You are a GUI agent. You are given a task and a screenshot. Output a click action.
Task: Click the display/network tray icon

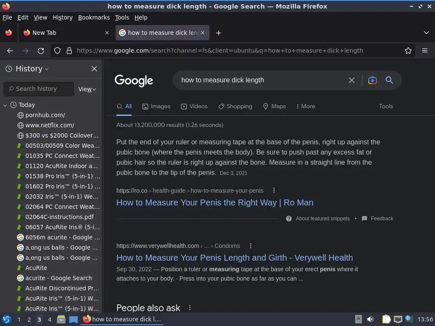pyautogui.click(x=398, y=319)
